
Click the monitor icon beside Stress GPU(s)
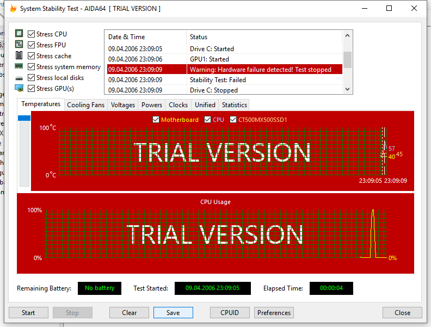(x=19, y=88)
